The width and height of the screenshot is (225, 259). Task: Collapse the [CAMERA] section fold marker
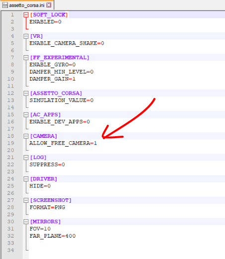26,136
